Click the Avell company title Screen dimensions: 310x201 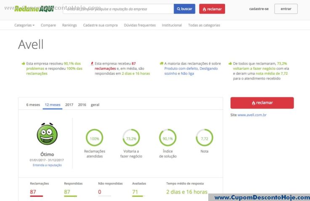[x=31, y=44]
